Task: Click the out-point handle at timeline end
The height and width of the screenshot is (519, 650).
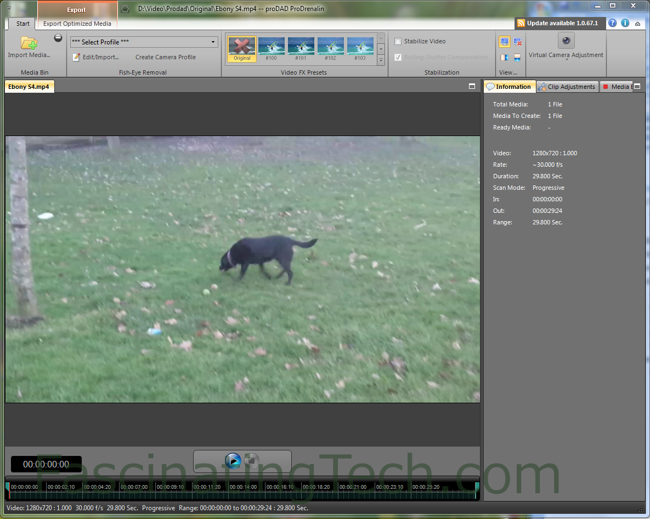Action: pyautogui.click(x=477, y=490)
